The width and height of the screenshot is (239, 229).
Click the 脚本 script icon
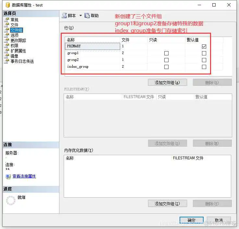pos(64,16)
